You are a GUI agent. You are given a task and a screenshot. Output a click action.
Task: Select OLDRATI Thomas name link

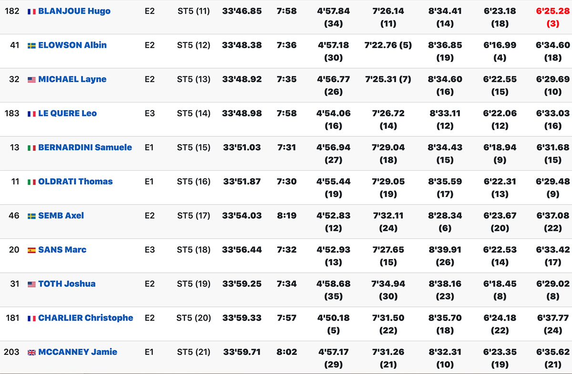76,182
